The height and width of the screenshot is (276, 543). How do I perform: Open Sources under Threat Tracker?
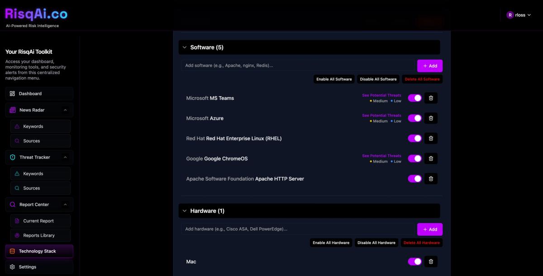[41, 188]
